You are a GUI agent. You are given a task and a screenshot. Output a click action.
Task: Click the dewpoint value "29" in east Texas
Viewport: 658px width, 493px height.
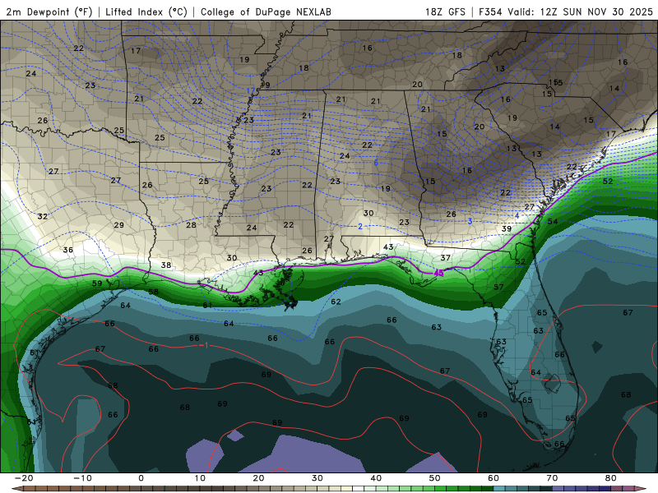pos(118,225)
